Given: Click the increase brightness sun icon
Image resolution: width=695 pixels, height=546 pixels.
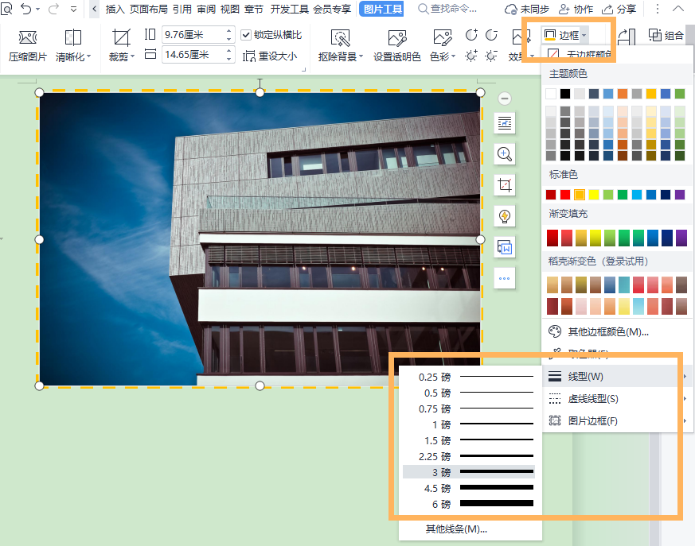Looking at the screenshot, I should 471,56.
